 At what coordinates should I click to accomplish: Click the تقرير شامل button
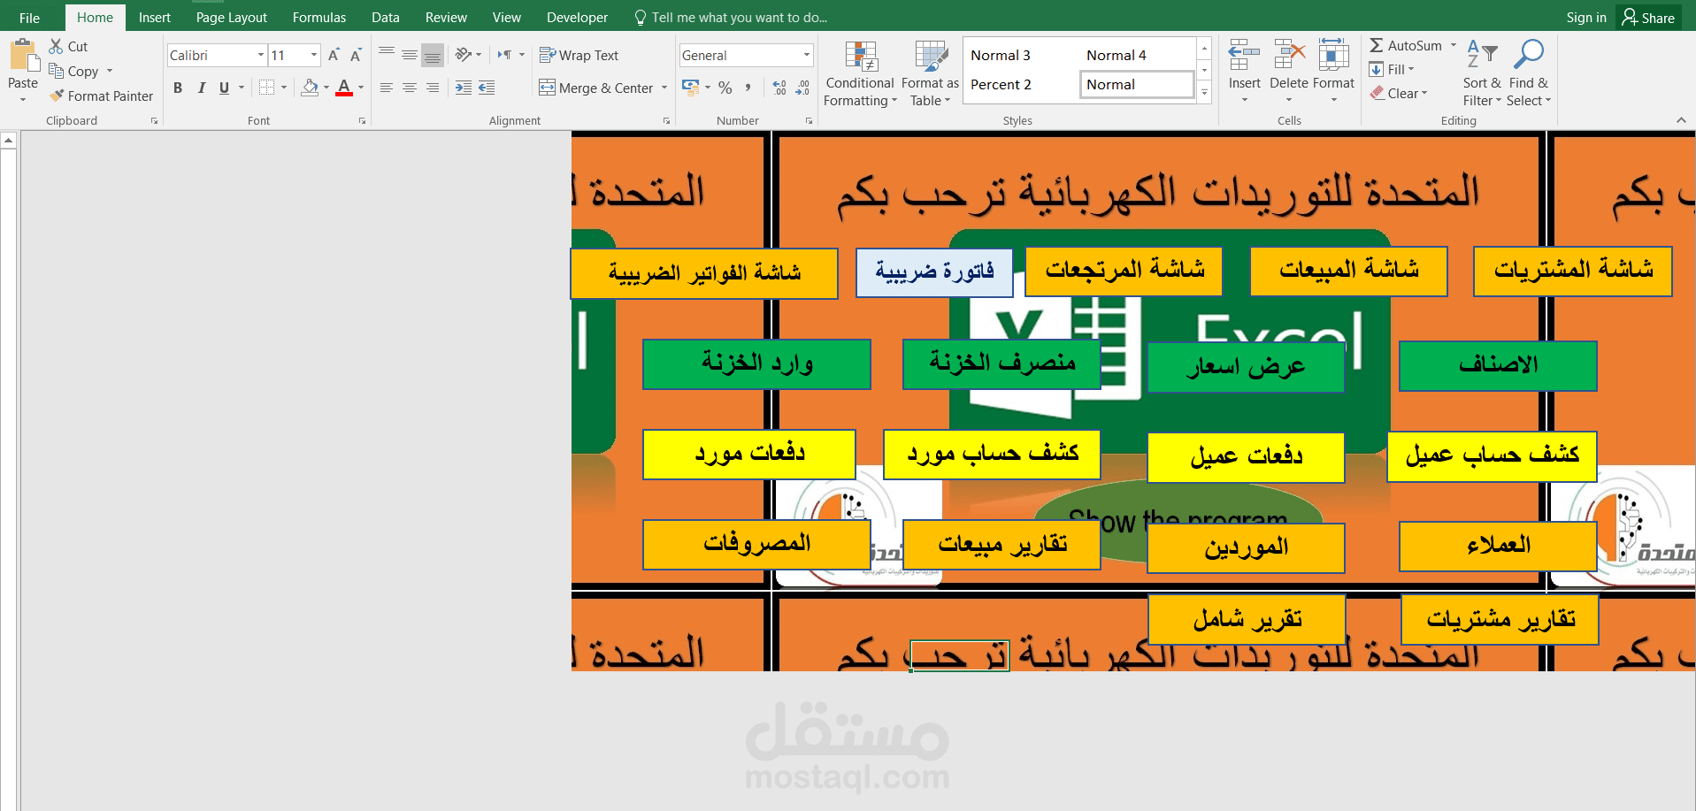[1247, 619]
